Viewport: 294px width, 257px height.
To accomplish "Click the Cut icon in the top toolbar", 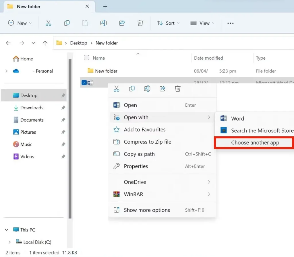I will click(x=48, y=23).
